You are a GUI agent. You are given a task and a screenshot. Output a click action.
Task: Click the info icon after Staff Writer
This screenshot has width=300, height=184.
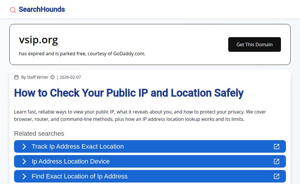pos(52,77)
